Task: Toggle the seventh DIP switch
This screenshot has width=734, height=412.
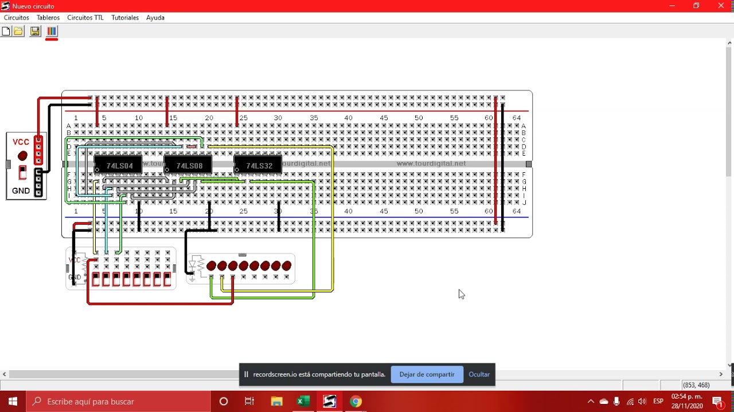Action: (157, 279)
